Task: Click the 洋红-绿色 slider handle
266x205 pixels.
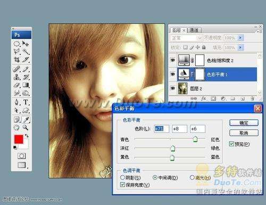Action: coord(173,148)
